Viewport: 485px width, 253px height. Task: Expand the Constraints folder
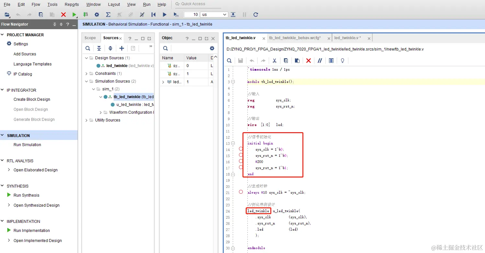[x=86, y=74]
